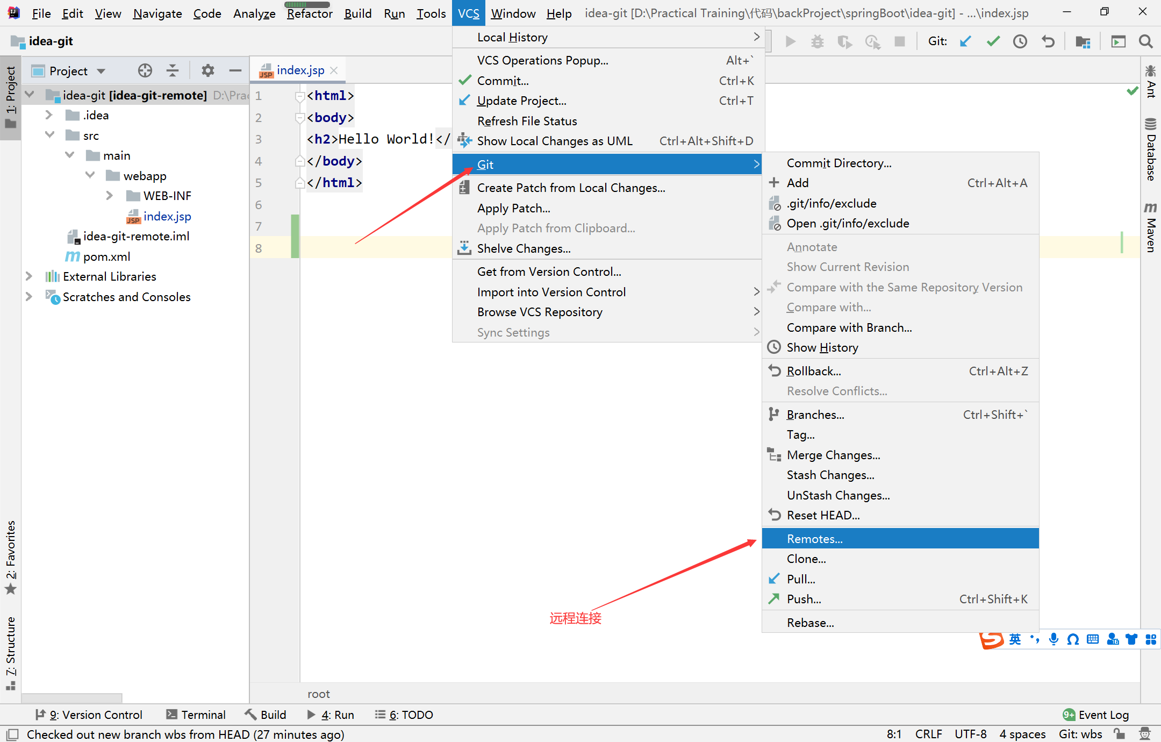Click the Clone button in Git submenu

[x=806, y=559]
